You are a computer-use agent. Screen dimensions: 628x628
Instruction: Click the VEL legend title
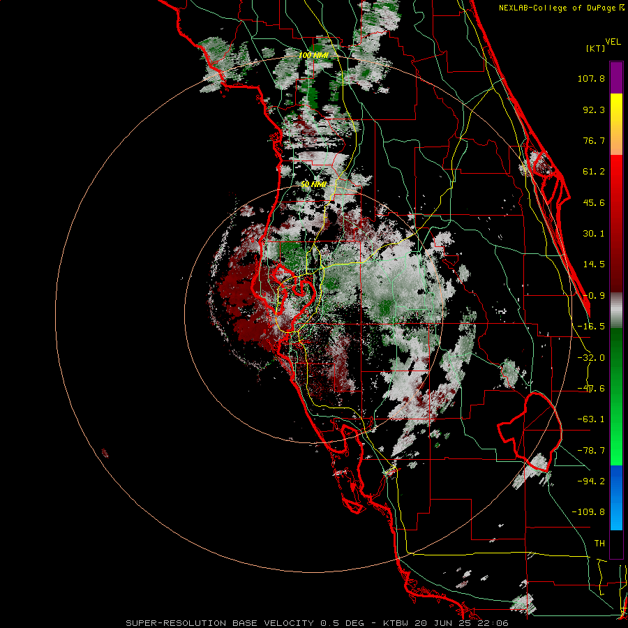(x=613, y=42)
